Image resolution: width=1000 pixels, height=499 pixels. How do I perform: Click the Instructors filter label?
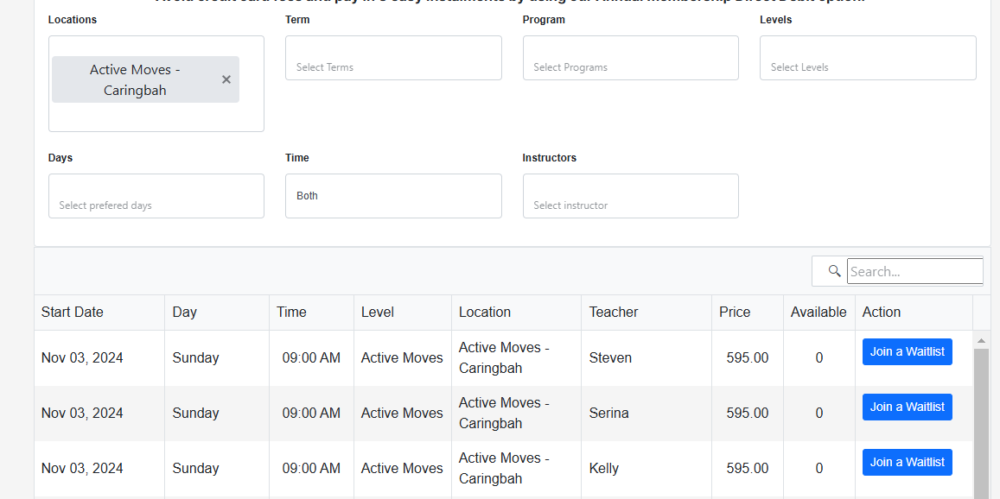point(549,158)
